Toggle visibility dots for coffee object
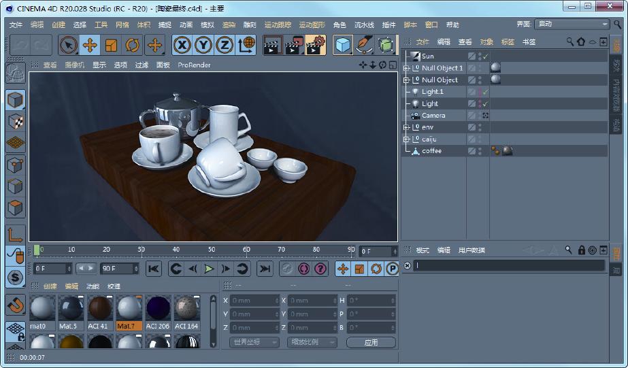Screen dimensions: 628x368 [x=480, y=151]
